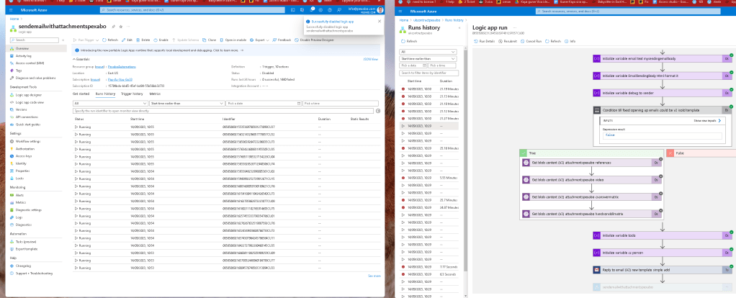Click the sidebar Search box
Viewport: 736px width, 298px height.
(x=34, y=40)
